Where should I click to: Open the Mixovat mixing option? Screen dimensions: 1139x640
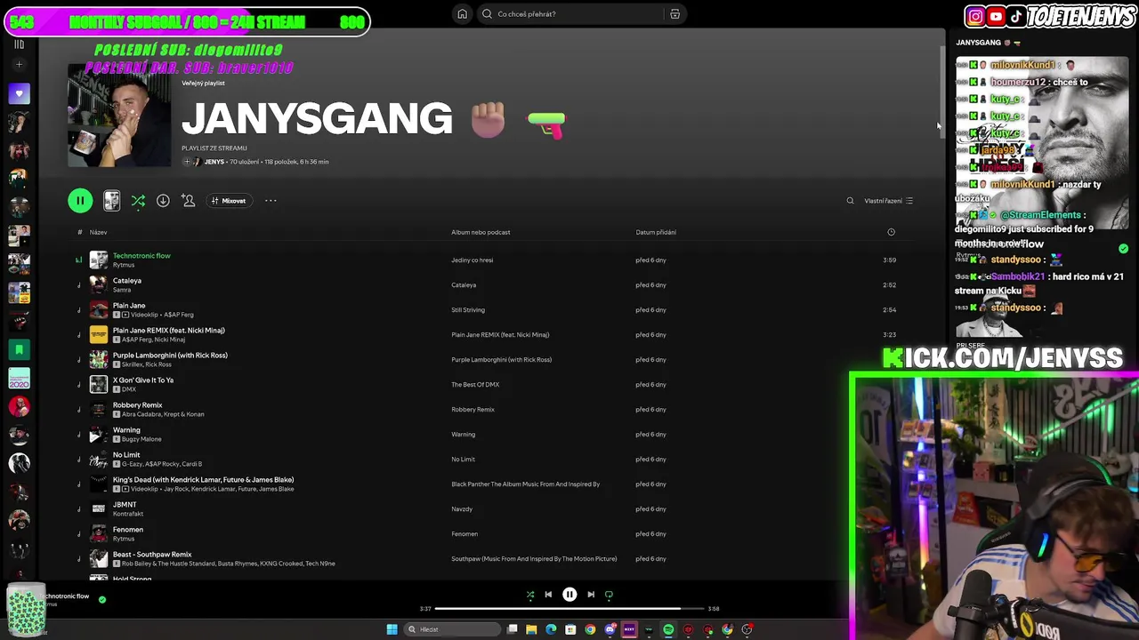coord(229,201)
